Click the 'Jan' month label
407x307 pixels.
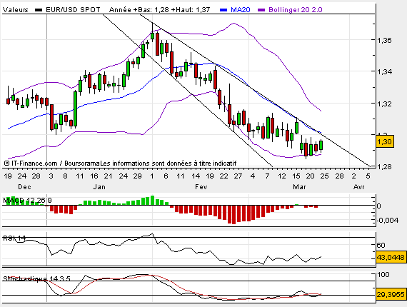[x=99, y=187]
